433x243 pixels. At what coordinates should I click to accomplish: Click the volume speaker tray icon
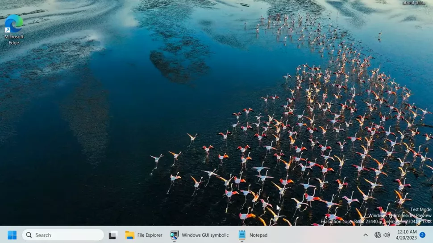[x=387, y=235]
